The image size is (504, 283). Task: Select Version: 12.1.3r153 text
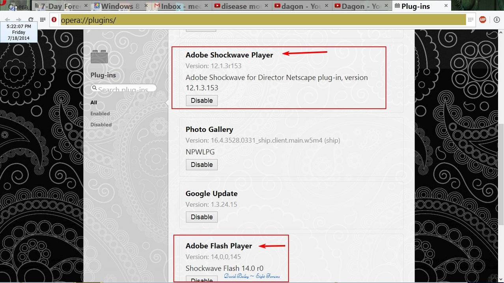(x=213, y=66)
